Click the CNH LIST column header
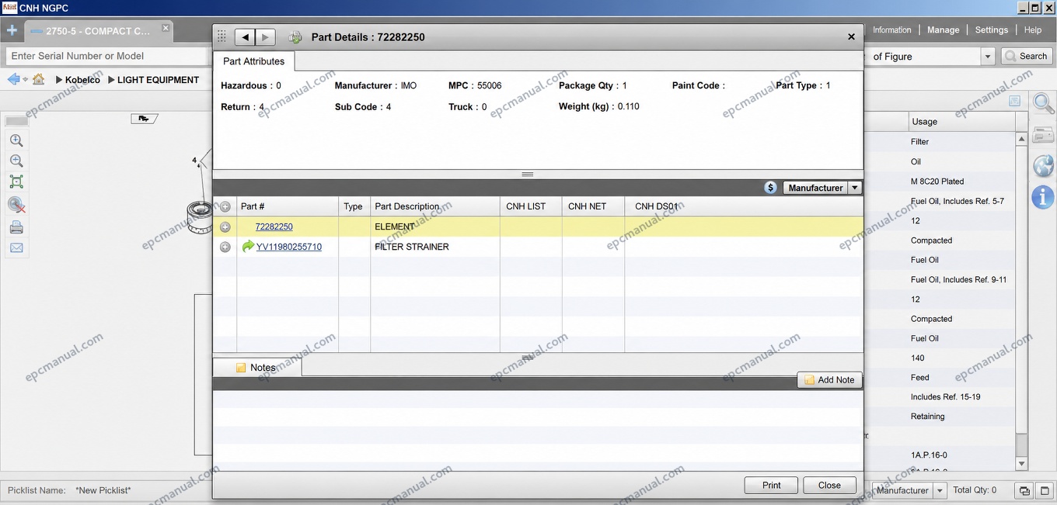This screenshot has width=1057, height=505. 531,206
